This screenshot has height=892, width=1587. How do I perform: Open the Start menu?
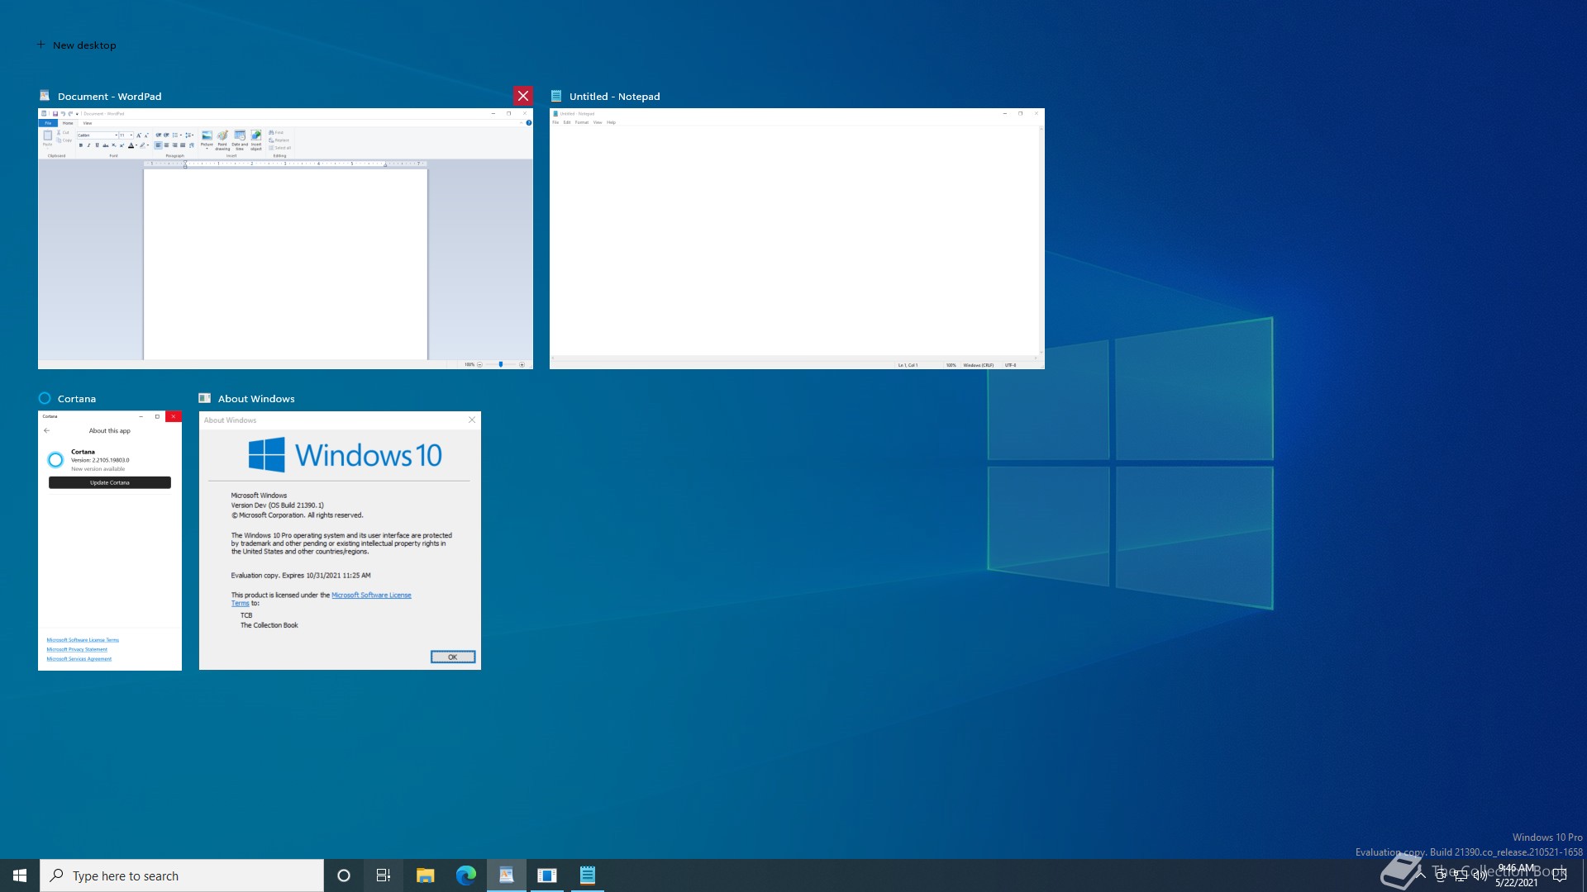coord(20,875)
